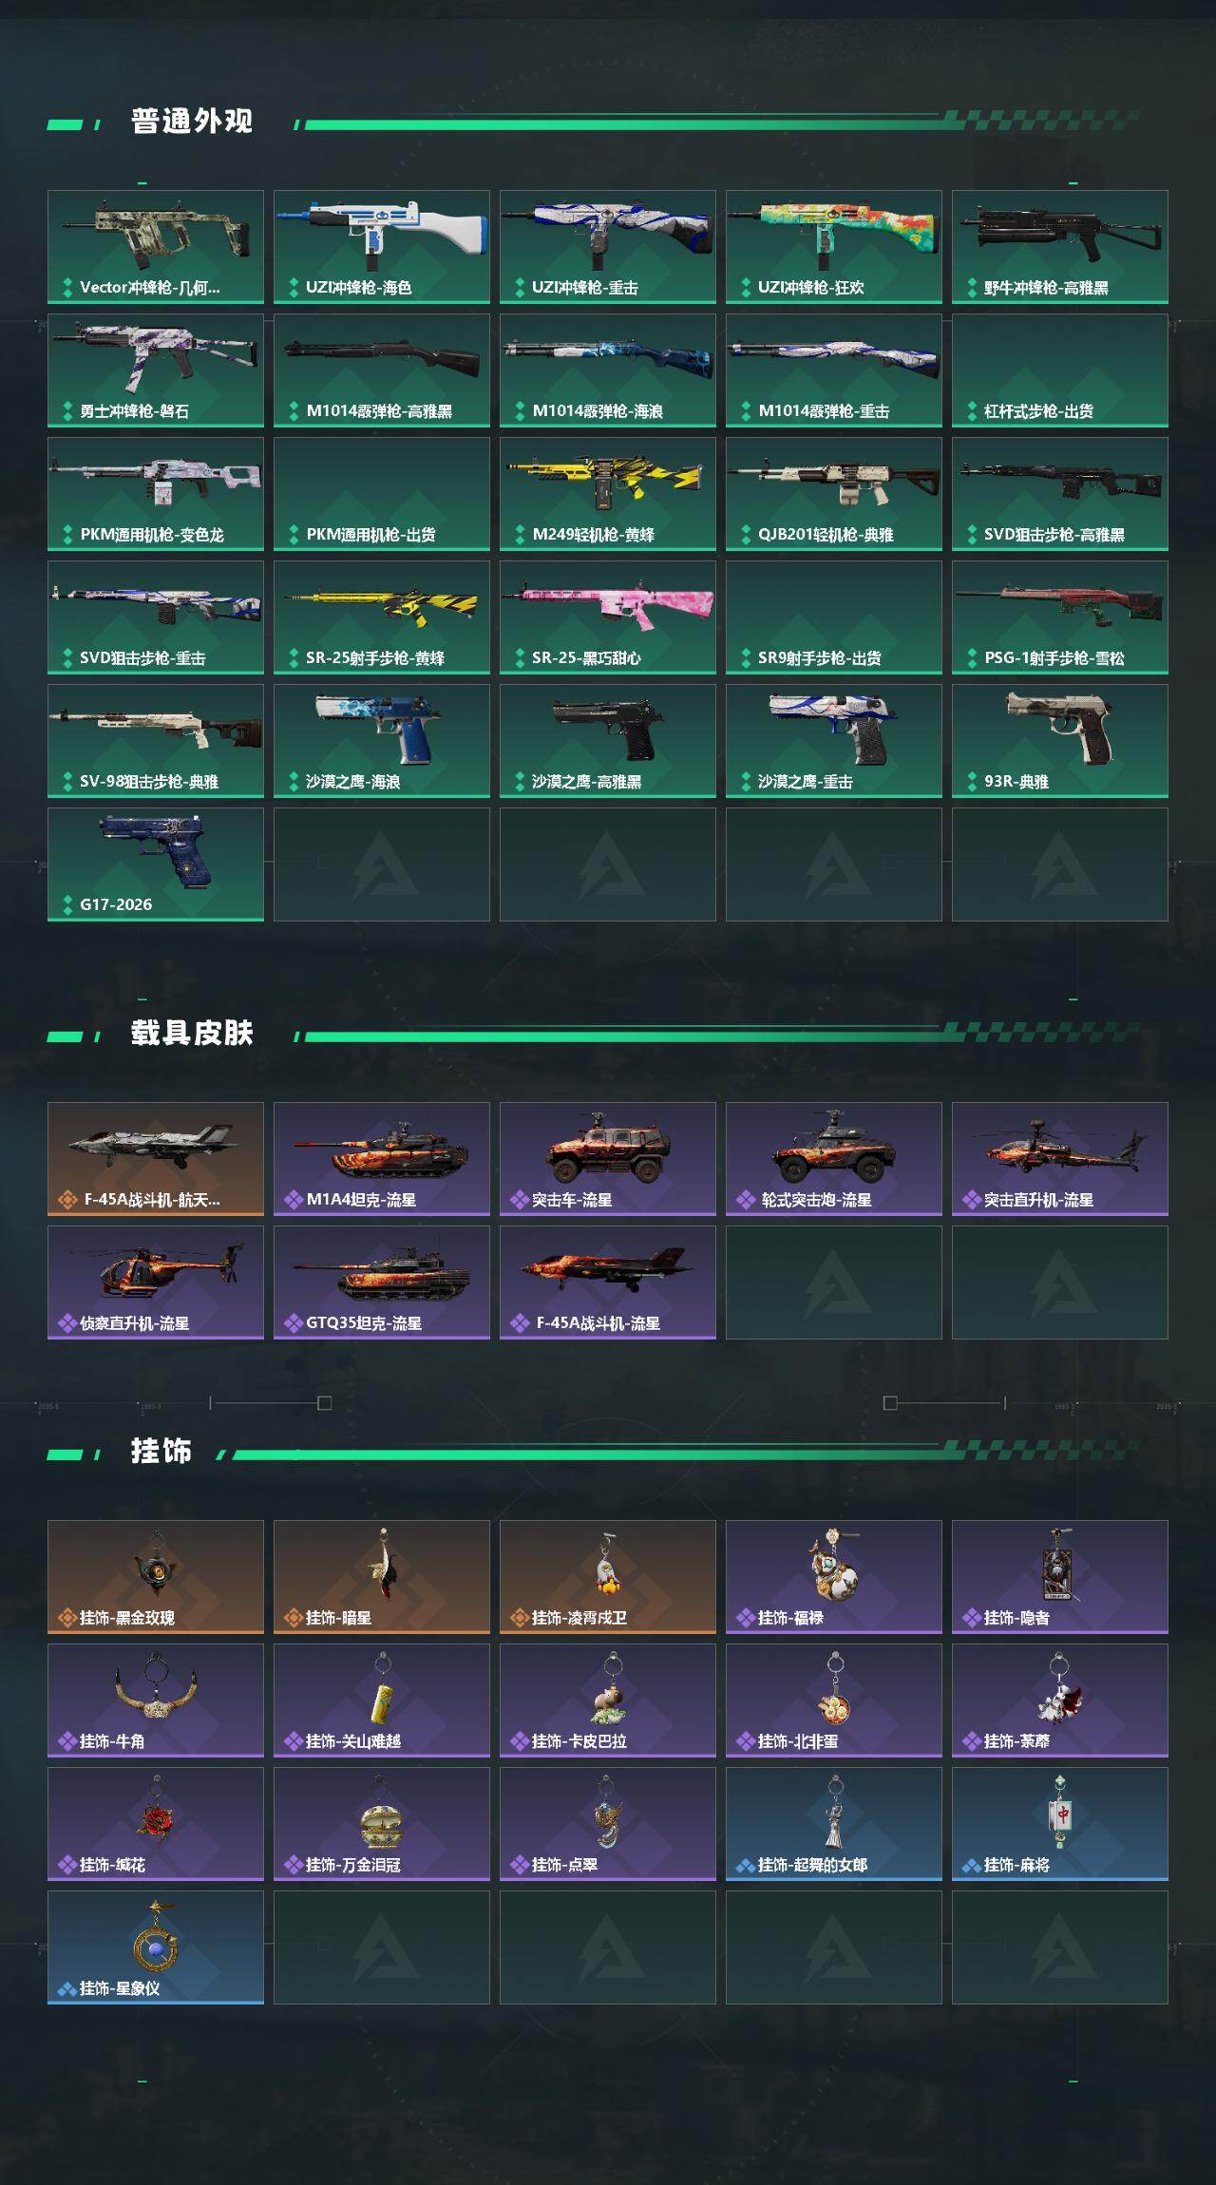1216x2185 pixels.
Task: Select the 沙漠之鹰-海浪 pistol tile
Action: [382, 741]
